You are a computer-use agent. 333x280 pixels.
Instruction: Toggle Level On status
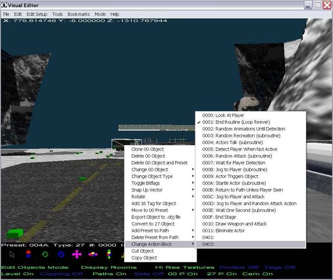(17, 274)
